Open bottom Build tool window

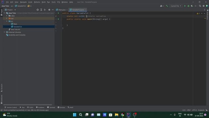71,108
